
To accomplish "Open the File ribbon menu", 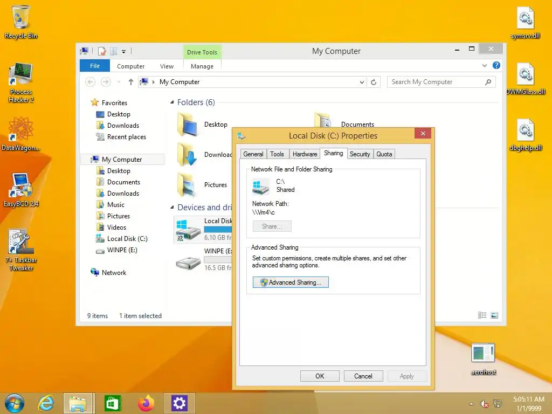I will tap(95, 66).
